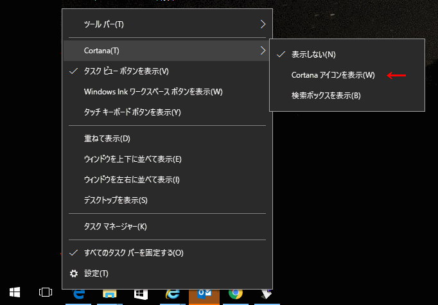Choose ウィンドウを左右に並べて表示(I)
The image size is (438, 305).
[168, 180]
